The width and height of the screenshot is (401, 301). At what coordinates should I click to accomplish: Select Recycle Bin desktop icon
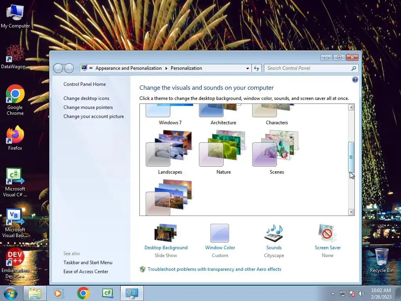click(x=381, y=261)
